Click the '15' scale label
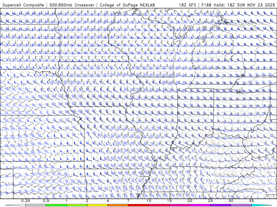 pyautogui.click(x=169, y=201)
